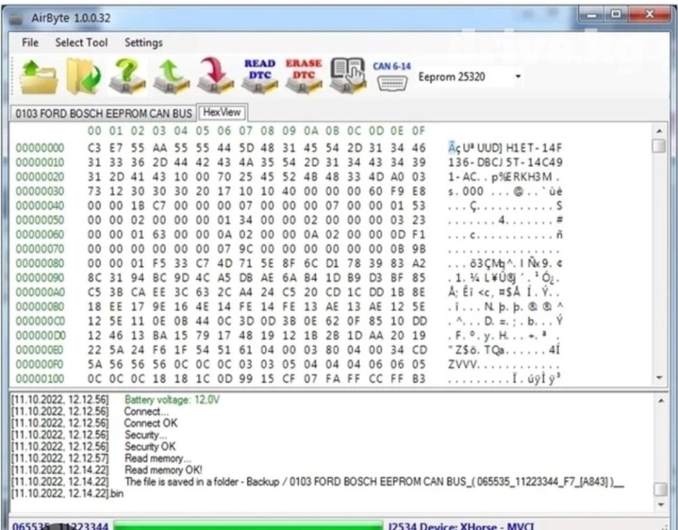This screenshot has width=678, height=530.
Task: Open the Select Tool menu
Action: tap(81, 43)
